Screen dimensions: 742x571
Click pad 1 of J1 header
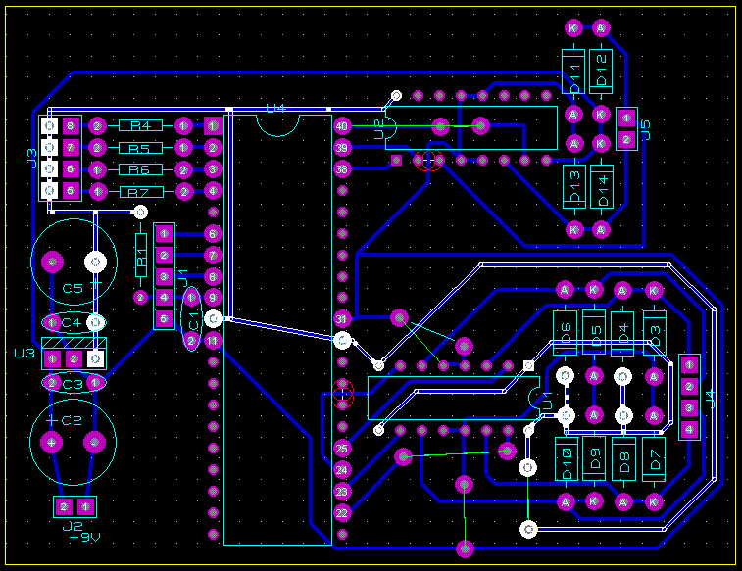[x=164, y=233]
